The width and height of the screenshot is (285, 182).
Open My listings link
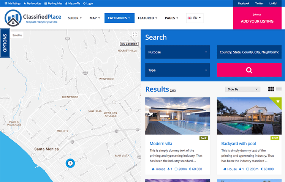point(13,3)
